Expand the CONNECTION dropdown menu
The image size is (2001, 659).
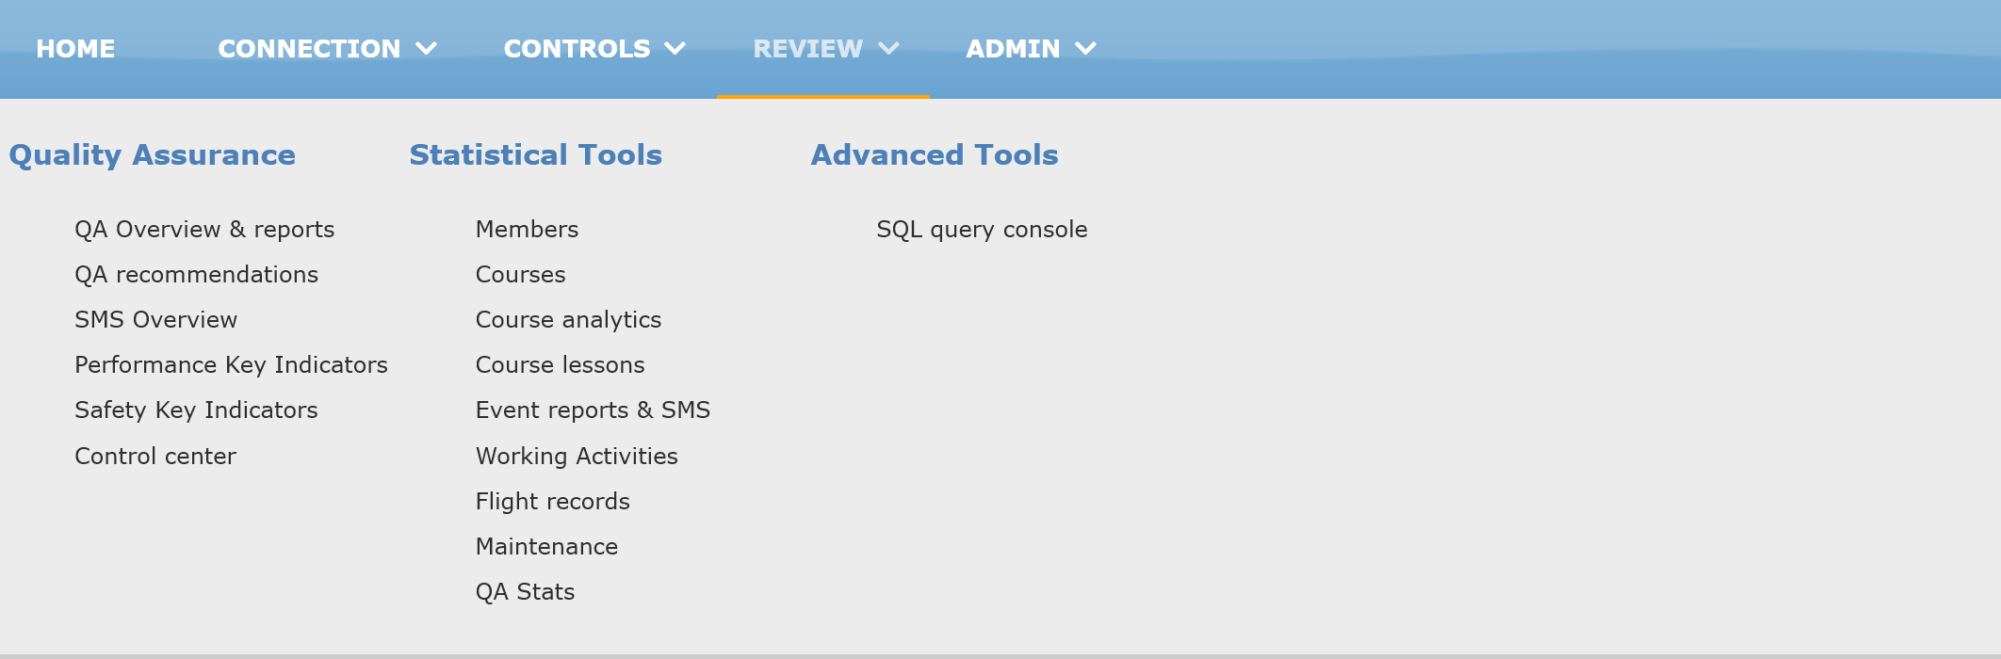coord(326,49)
